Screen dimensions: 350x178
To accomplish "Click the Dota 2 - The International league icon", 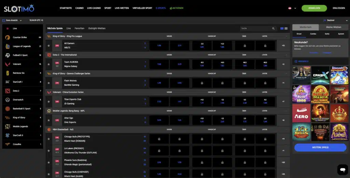I will point(49,55).
